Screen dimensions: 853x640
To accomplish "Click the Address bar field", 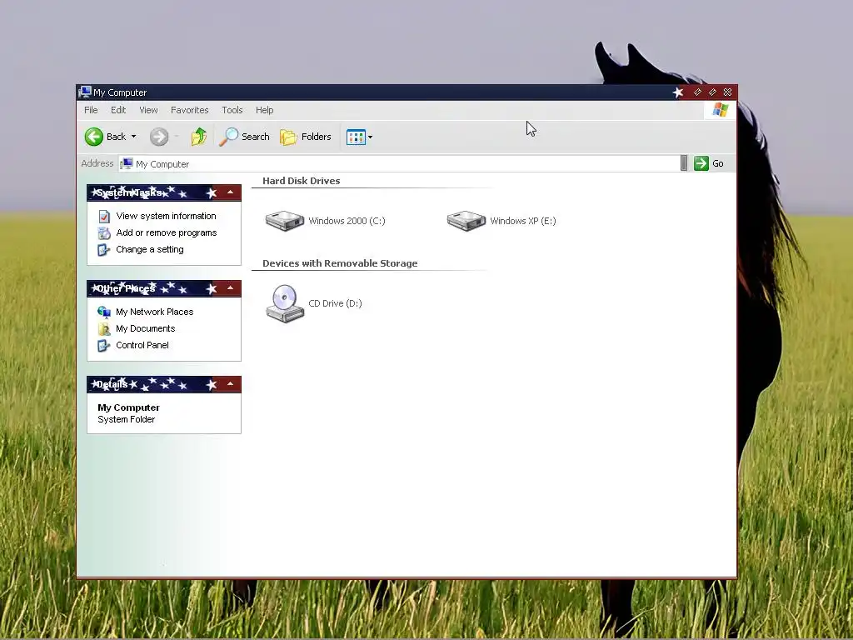I will [400, 164].
